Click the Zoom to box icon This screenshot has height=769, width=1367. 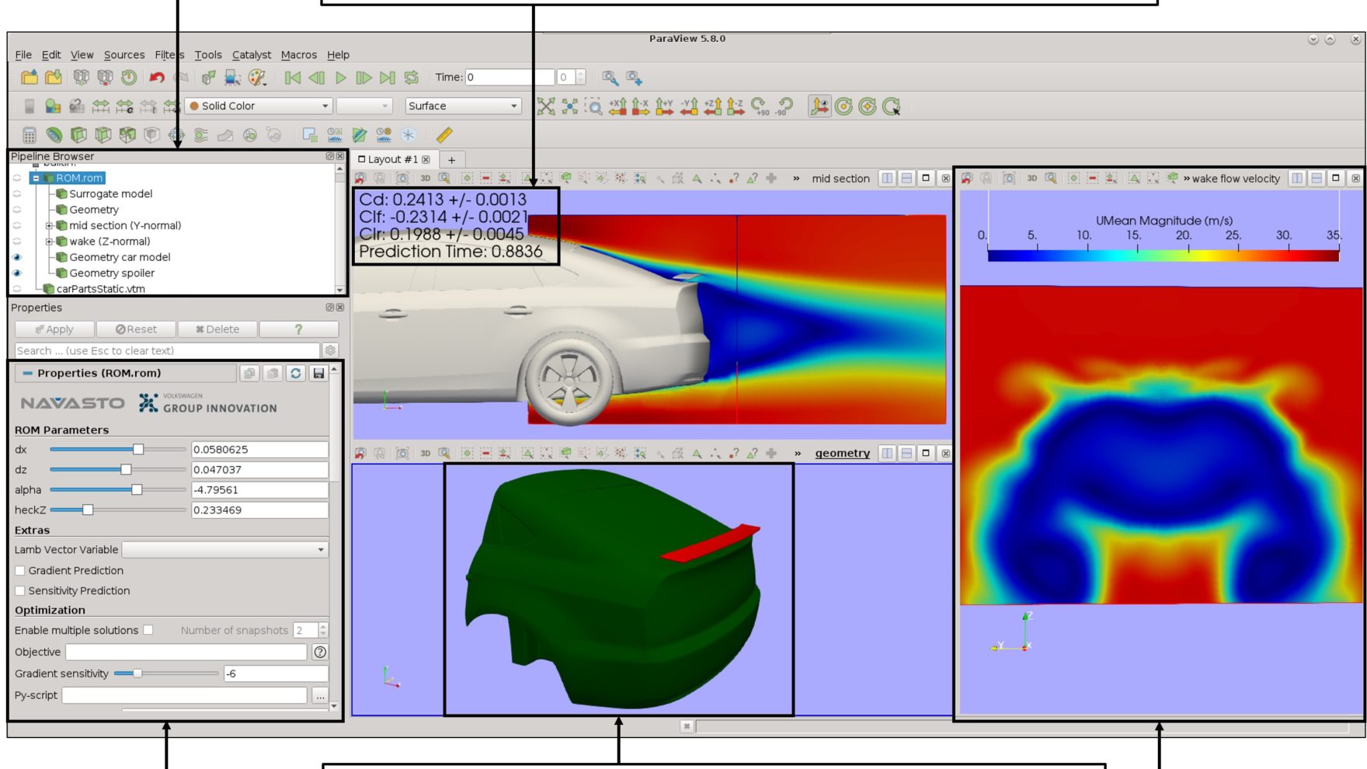click(x=593, y=106)
